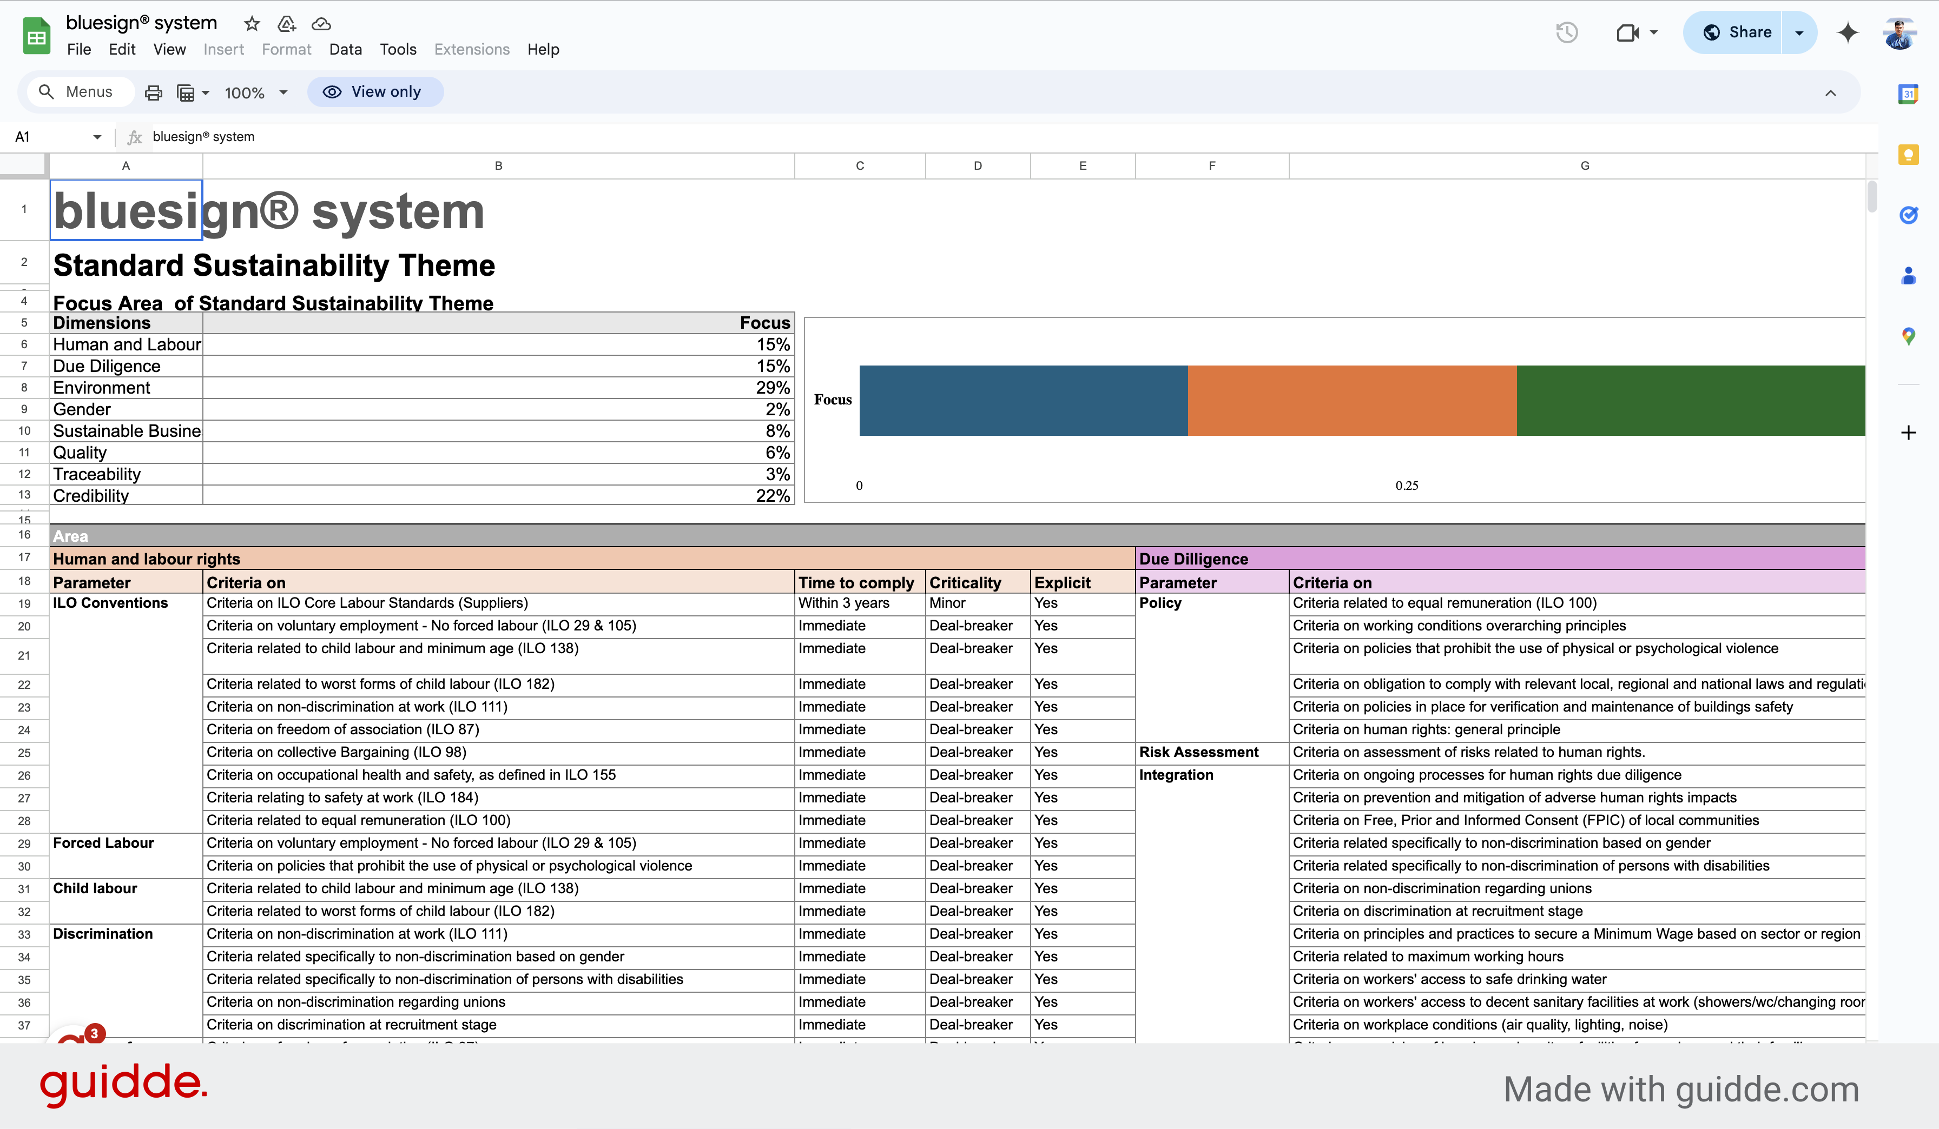The image size is (1939, 1129).
Task: Open Gemini sparkle assistant
Action: point(1848,32)
